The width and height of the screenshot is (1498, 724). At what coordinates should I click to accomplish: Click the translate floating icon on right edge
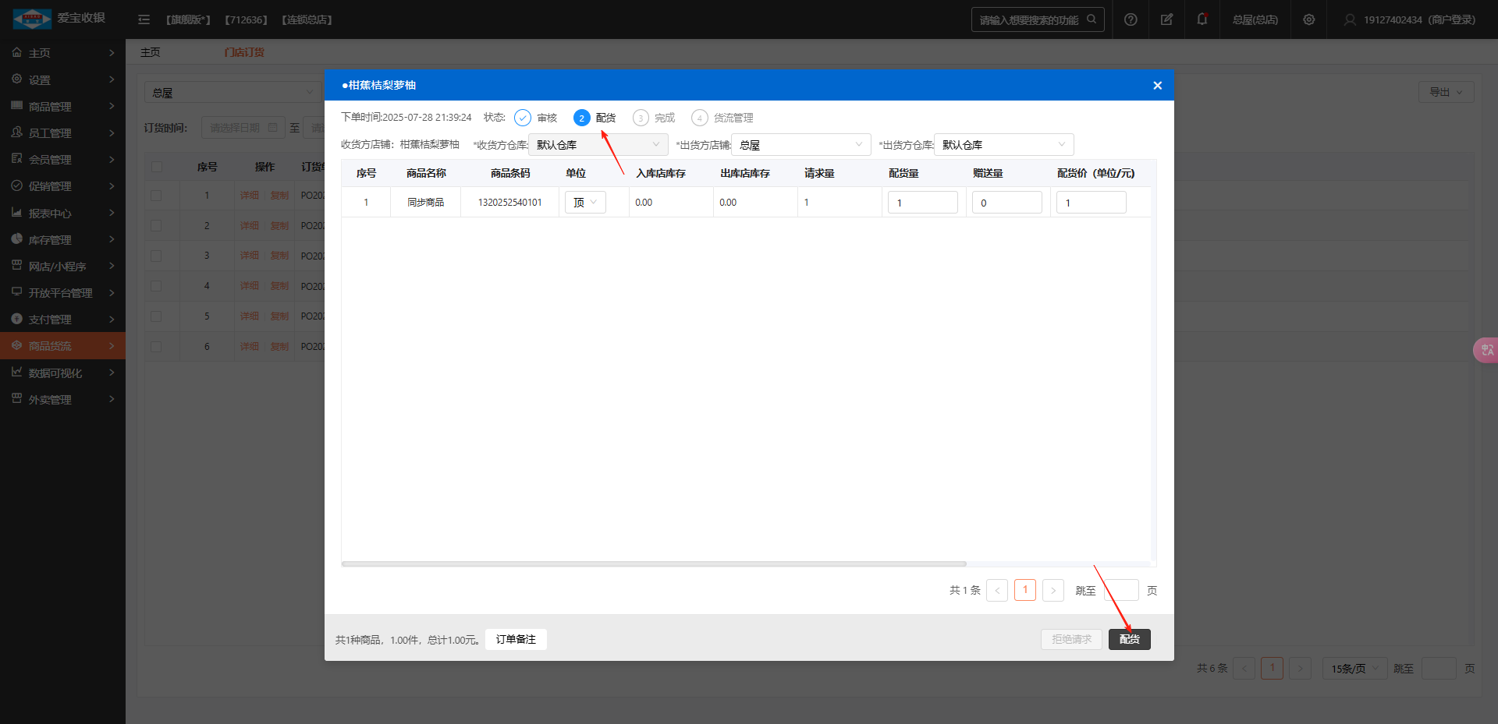point(1487,350)
